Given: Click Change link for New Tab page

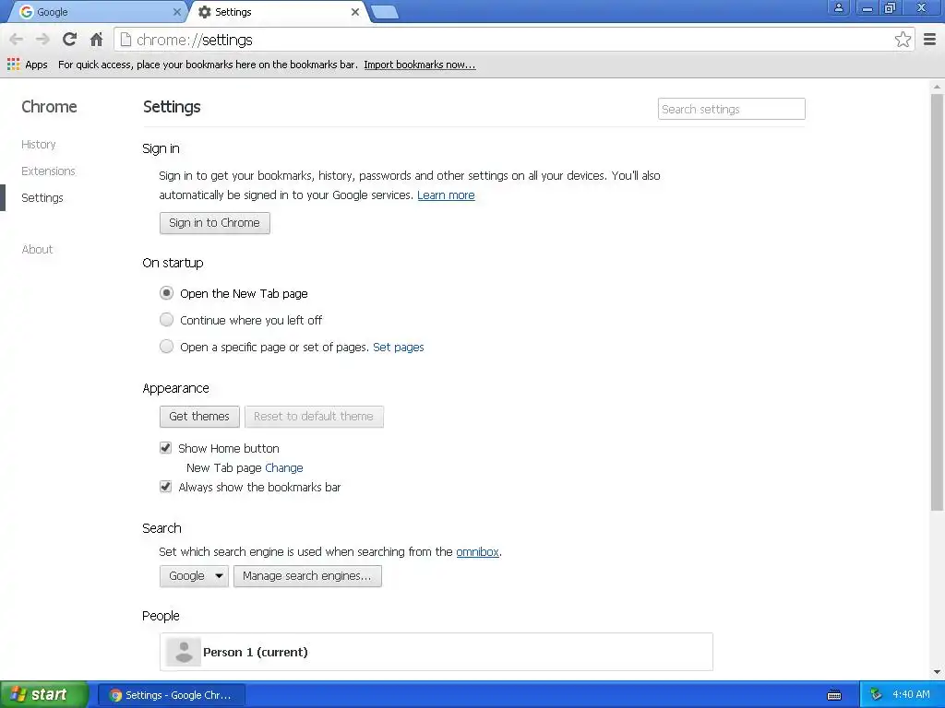Looking at the screenshot, I should 284,467.
